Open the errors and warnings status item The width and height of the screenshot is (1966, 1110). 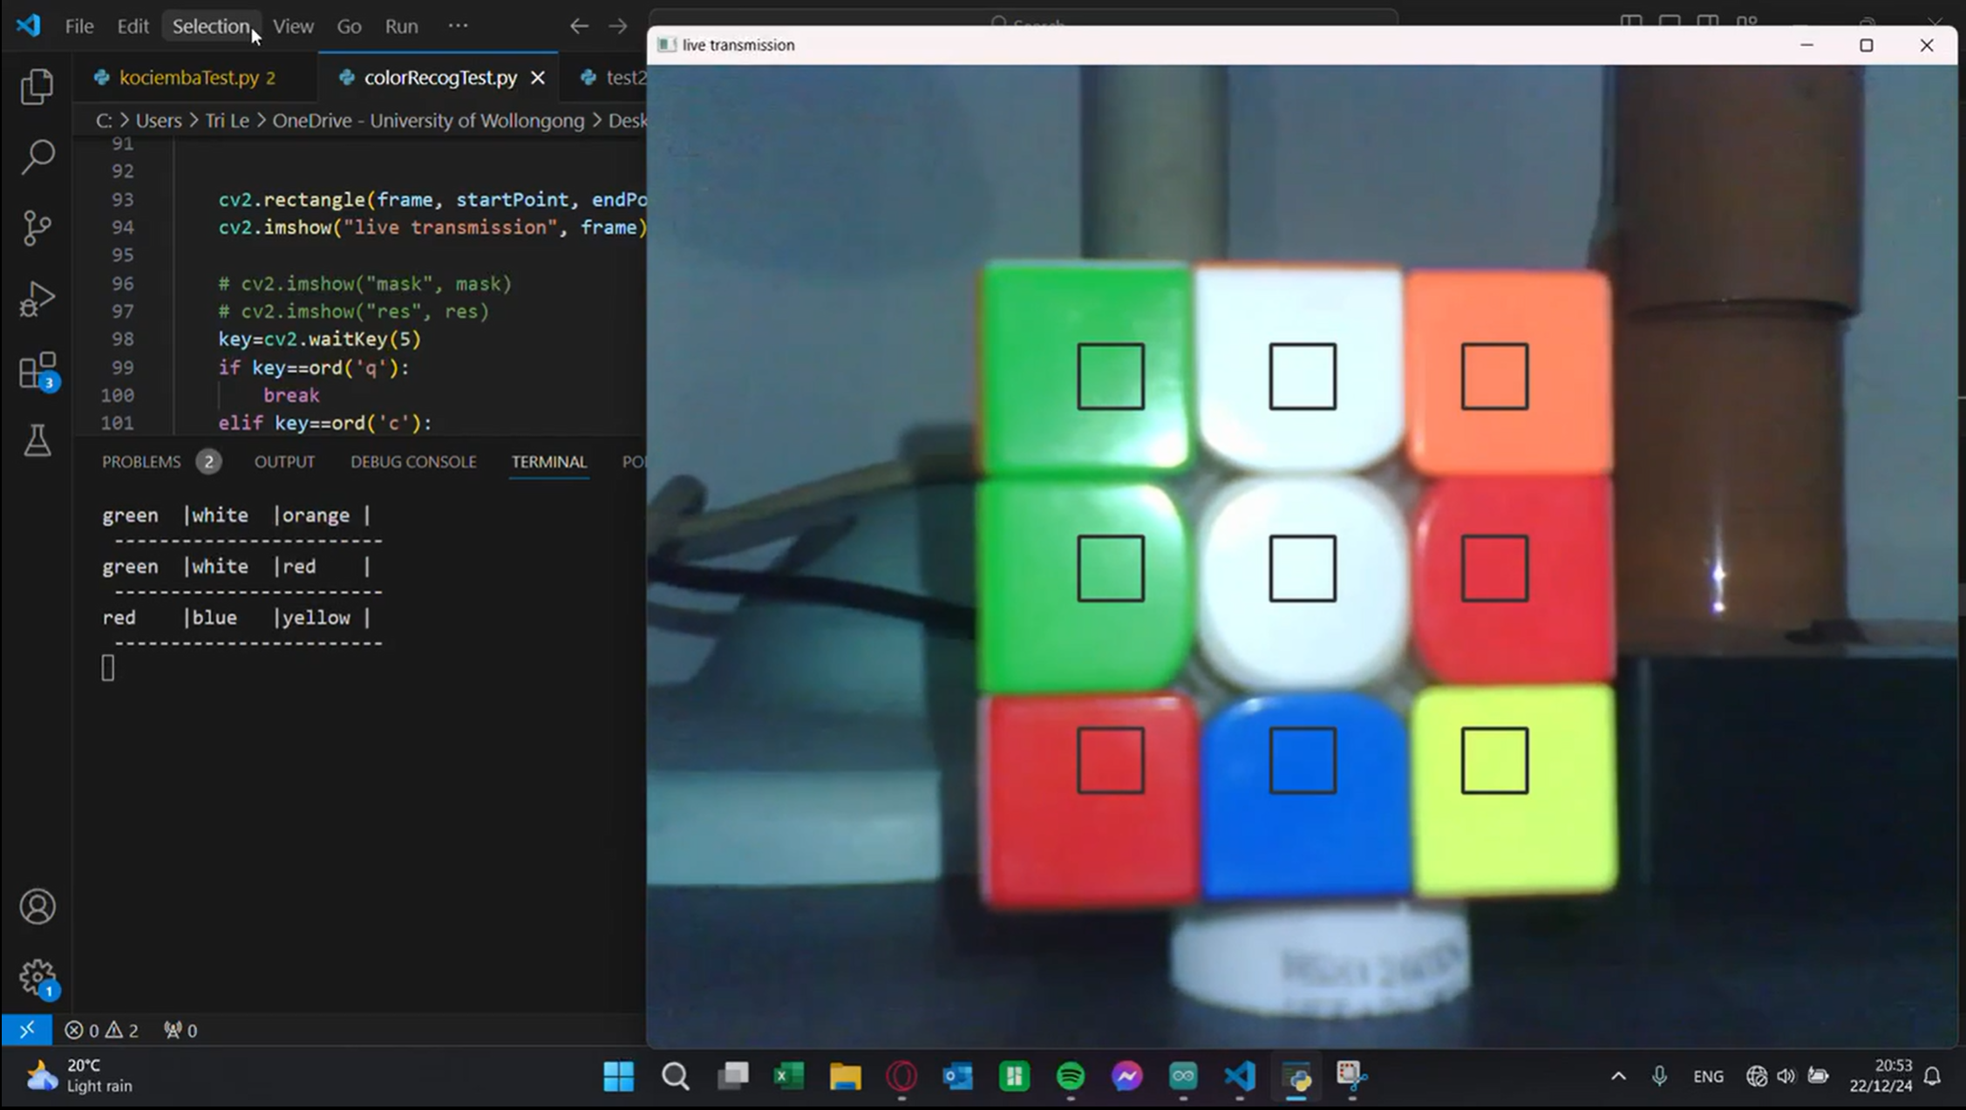point(101,1031)
